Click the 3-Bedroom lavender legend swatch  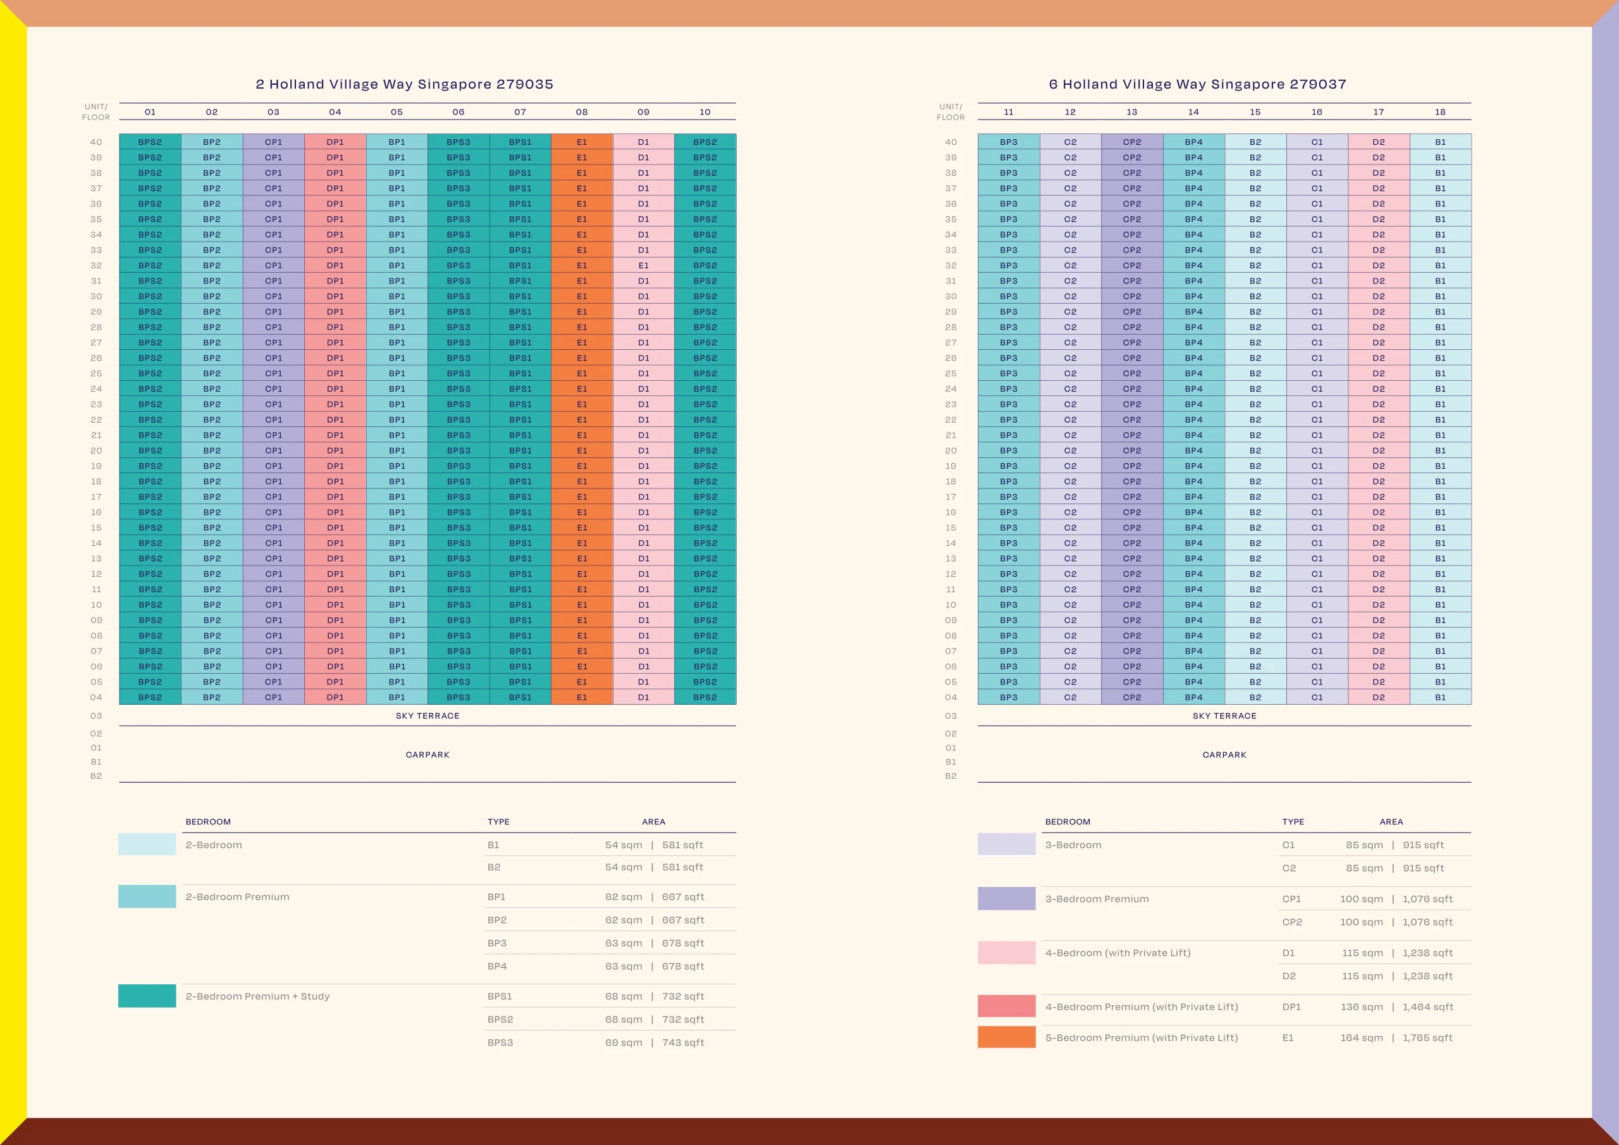pos(1006,845)
